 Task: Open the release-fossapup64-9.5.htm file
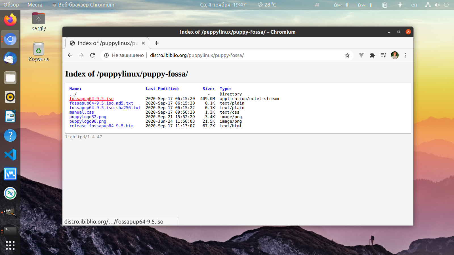click(x=101, y=126)
